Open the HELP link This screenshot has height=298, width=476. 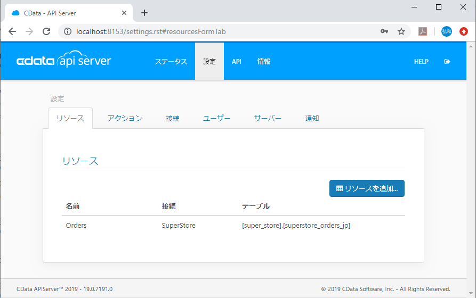pyautogui.click(x=421, y=62)
